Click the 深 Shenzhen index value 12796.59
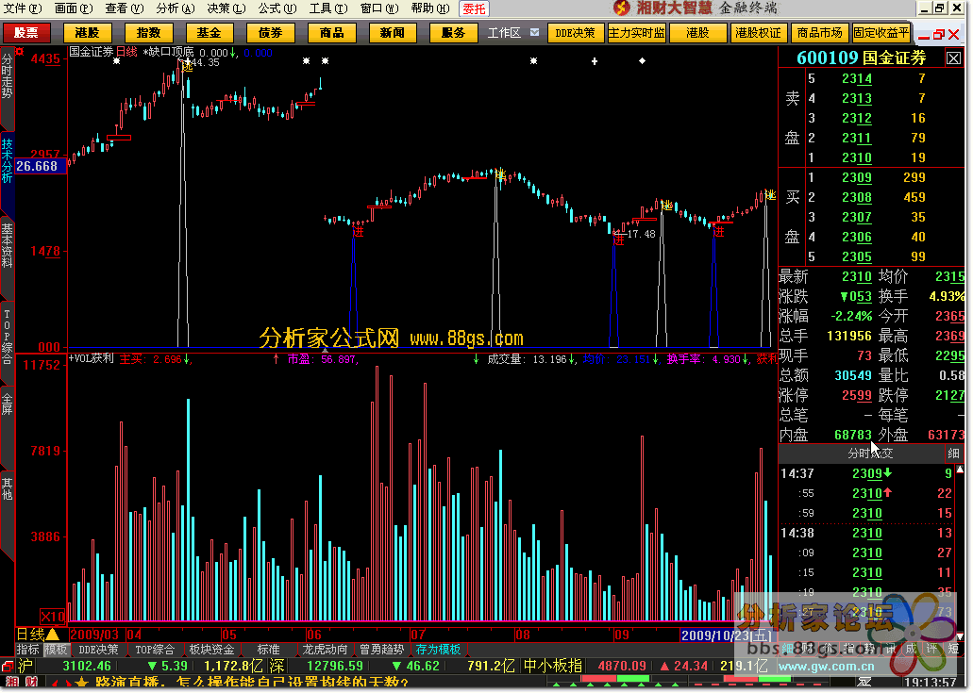Image resolution: width=973 pixels, height=693 pixels. point(334,666)
